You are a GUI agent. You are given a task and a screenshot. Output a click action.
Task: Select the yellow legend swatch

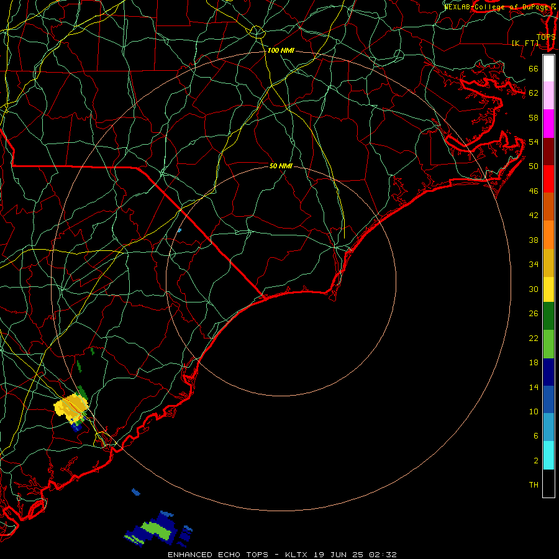pos(548,289)
